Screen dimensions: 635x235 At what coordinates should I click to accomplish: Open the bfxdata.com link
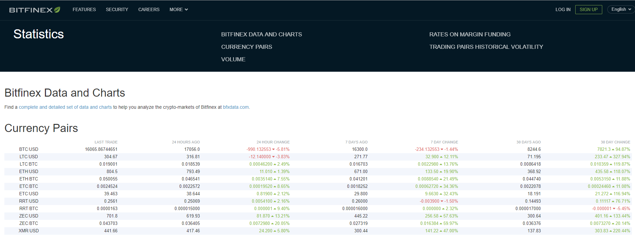pos(236,107)
